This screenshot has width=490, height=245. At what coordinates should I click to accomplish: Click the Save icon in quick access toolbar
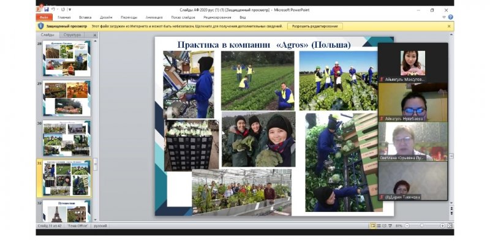(x=47, y=10)
